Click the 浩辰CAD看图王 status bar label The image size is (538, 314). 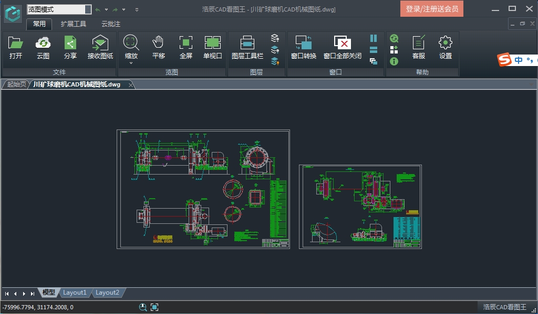(x=504, y=307)
